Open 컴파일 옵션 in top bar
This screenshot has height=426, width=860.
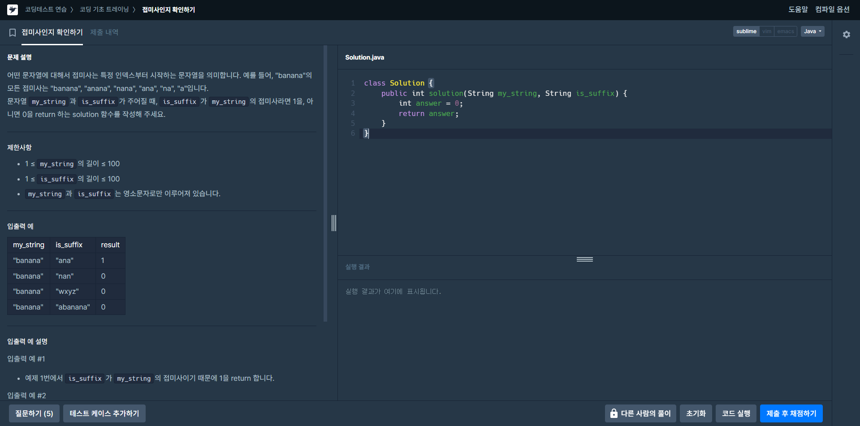point(832,9)
